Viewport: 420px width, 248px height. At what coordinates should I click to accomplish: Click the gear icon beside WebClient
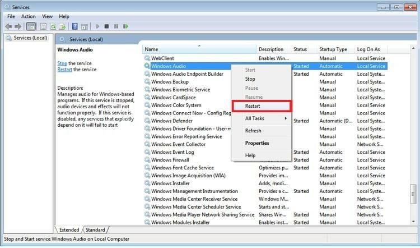[x=147, y=58]
